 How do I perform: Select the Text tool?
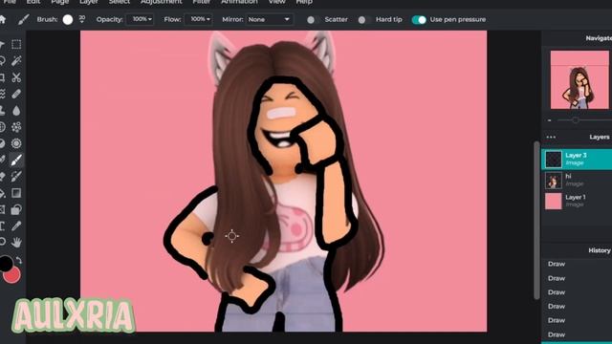click(x=2, y=226)
